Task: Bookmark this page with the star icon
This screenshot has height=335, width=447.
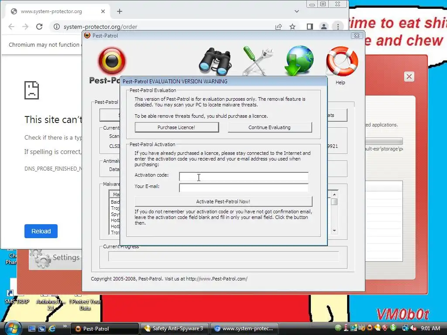Action: pos(292,27)
